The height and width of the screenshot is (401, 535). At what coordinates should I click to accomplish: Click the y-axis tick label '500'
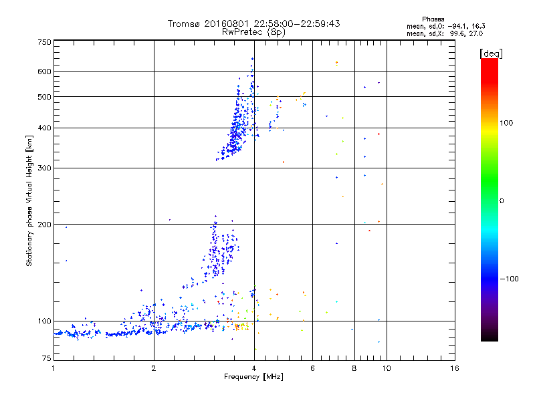pyautogui.click(x=44, y=97)
